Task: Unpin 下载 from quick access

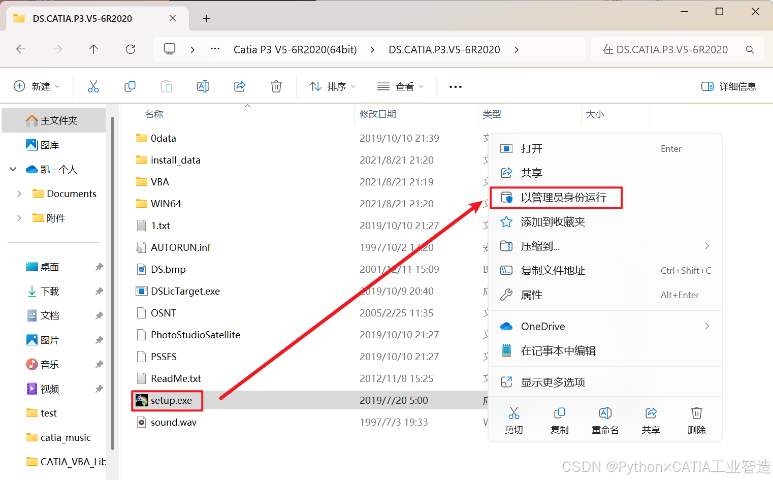Action: click(99, 291)
